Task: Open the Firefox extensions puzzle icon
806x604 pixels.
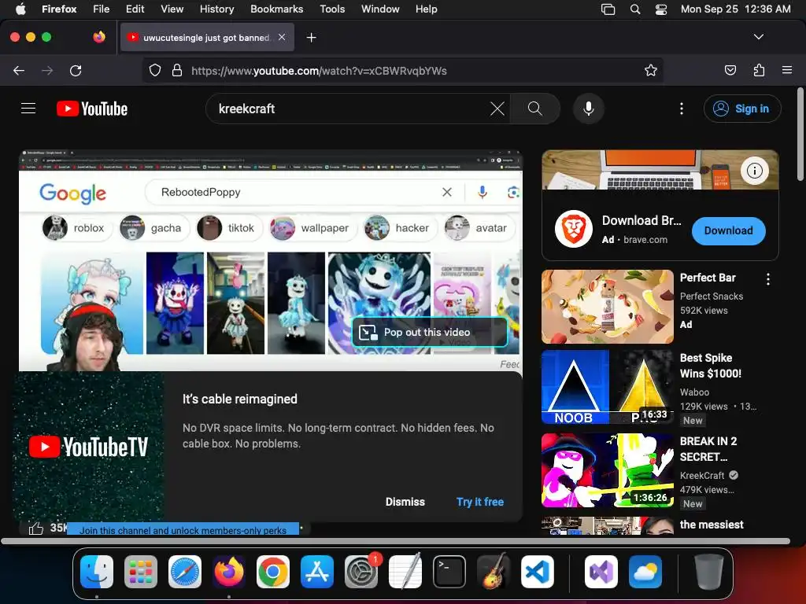Action: 759,70
